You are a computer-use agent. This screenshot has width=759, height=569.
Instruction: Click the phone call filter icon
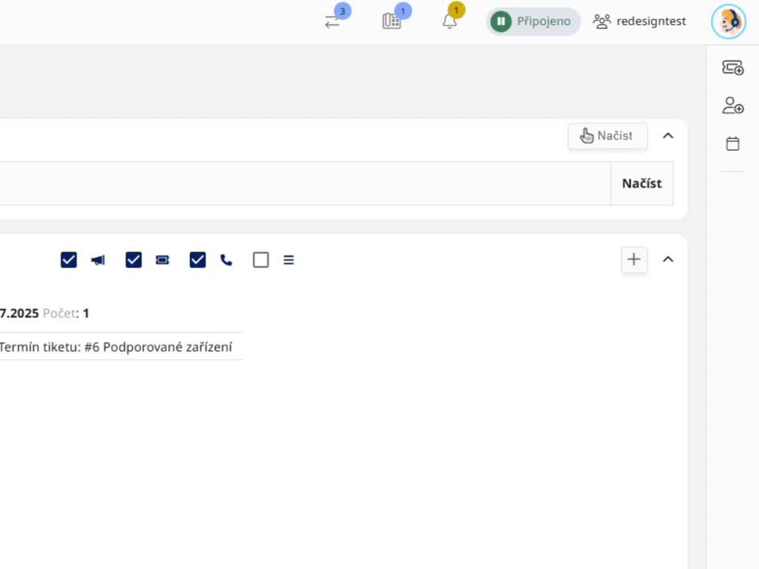click(226, 260)
